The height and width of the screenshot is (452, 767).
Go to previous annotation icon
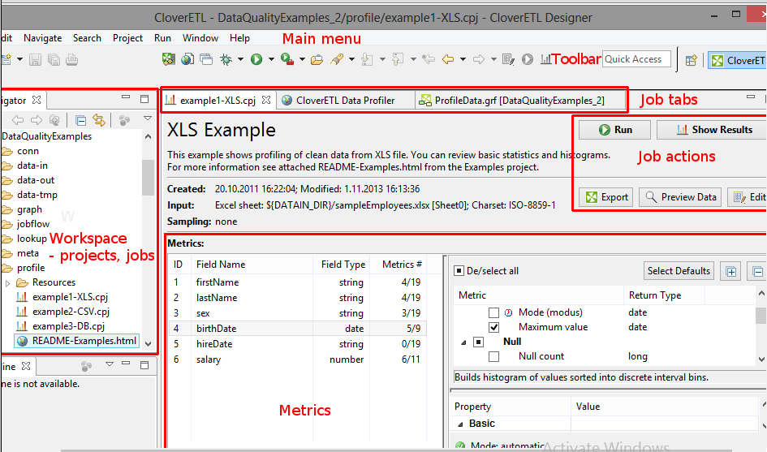click(x=398, y=59)
